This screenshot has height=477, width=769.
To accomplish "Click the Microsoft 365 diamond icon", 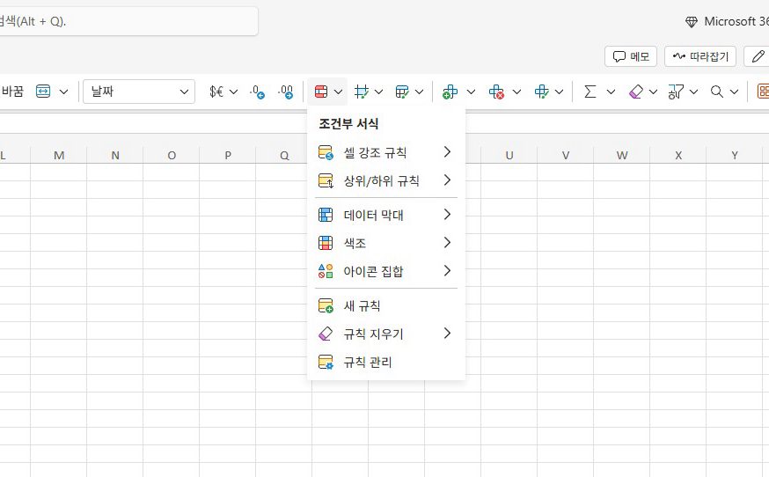I will tap(692, 22).
